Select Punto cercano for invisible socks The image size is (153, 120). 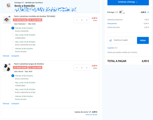pyautogui.click(x=13, y=49)
